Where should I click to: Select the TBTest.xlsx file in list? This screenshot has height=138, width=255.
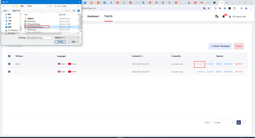31,21
